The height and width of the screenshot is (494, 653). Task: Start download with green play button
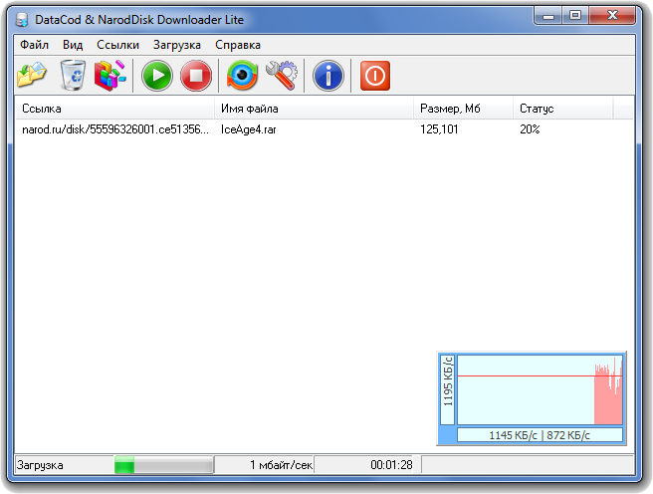[x=157, y=76]
